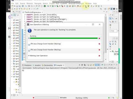Select the Libe project in explorer

(x=16, y=46)
